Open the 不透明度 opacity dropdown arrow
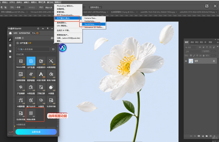 [x=217, y=52]
